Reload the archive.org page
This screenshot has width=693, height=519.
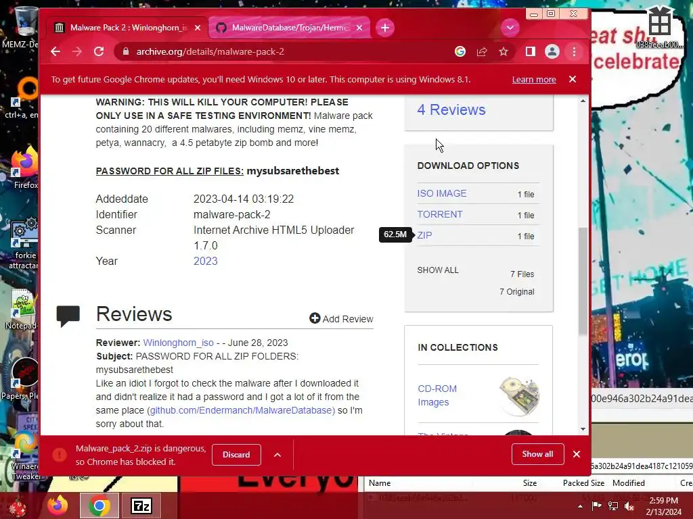(99, 51)
